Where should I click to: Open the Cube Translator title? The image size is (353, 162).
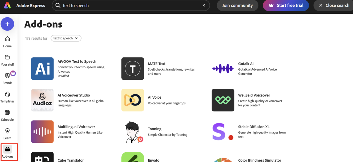[71, 160]
